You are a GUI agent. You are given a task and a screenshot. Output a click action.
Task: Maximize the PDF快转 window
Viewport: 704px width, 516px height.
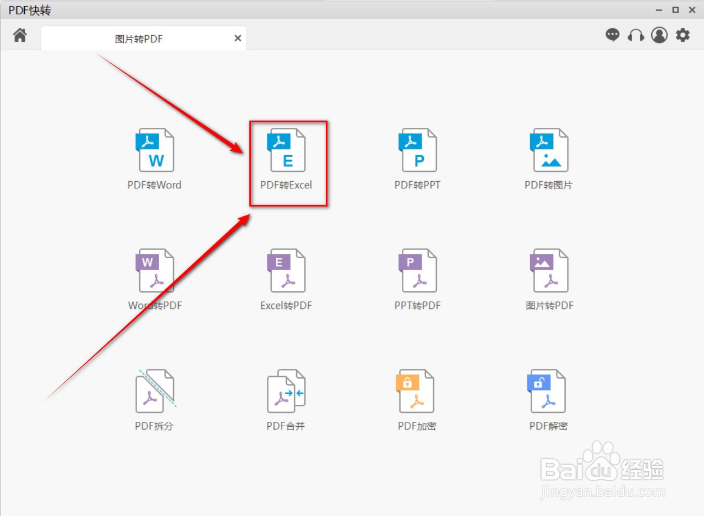675,10
